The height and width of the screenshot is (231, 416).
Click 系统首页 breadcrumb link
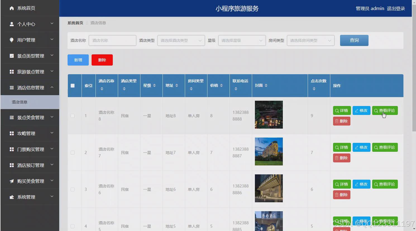(75, 23)
